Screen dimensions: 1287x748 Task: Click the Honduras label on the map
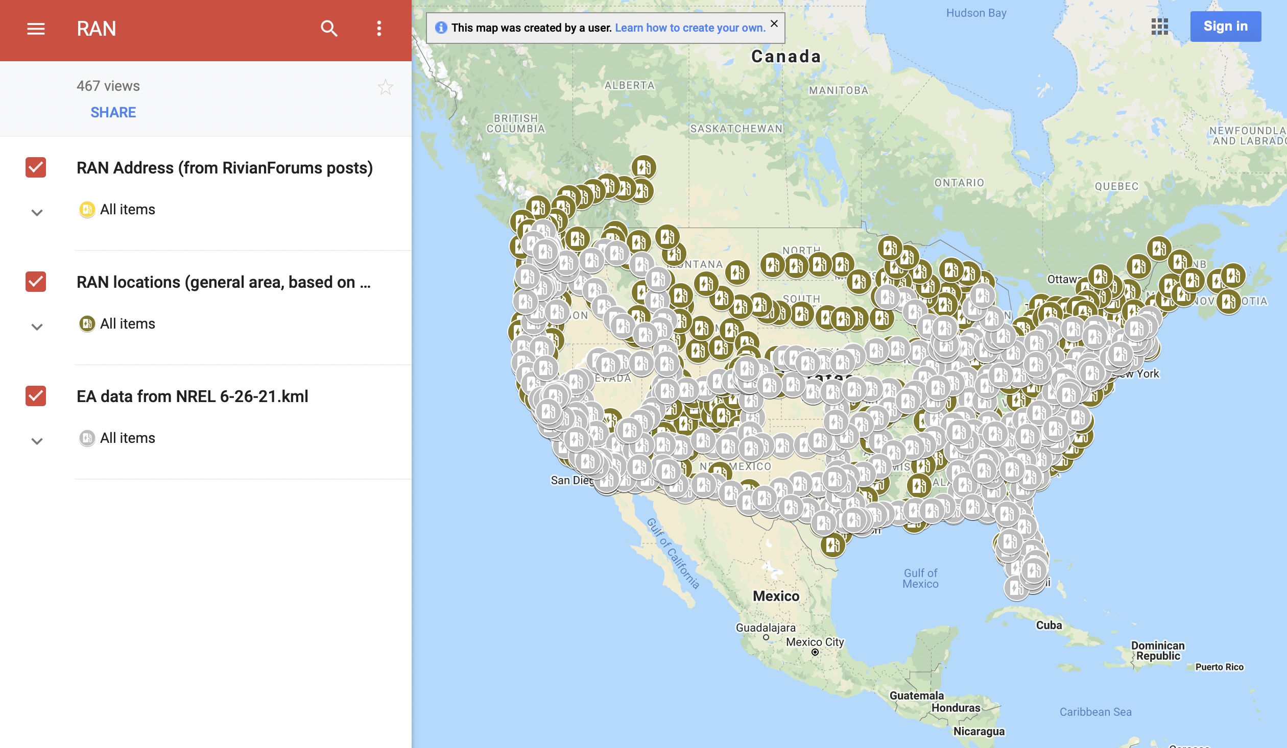(x=956, y=708)
